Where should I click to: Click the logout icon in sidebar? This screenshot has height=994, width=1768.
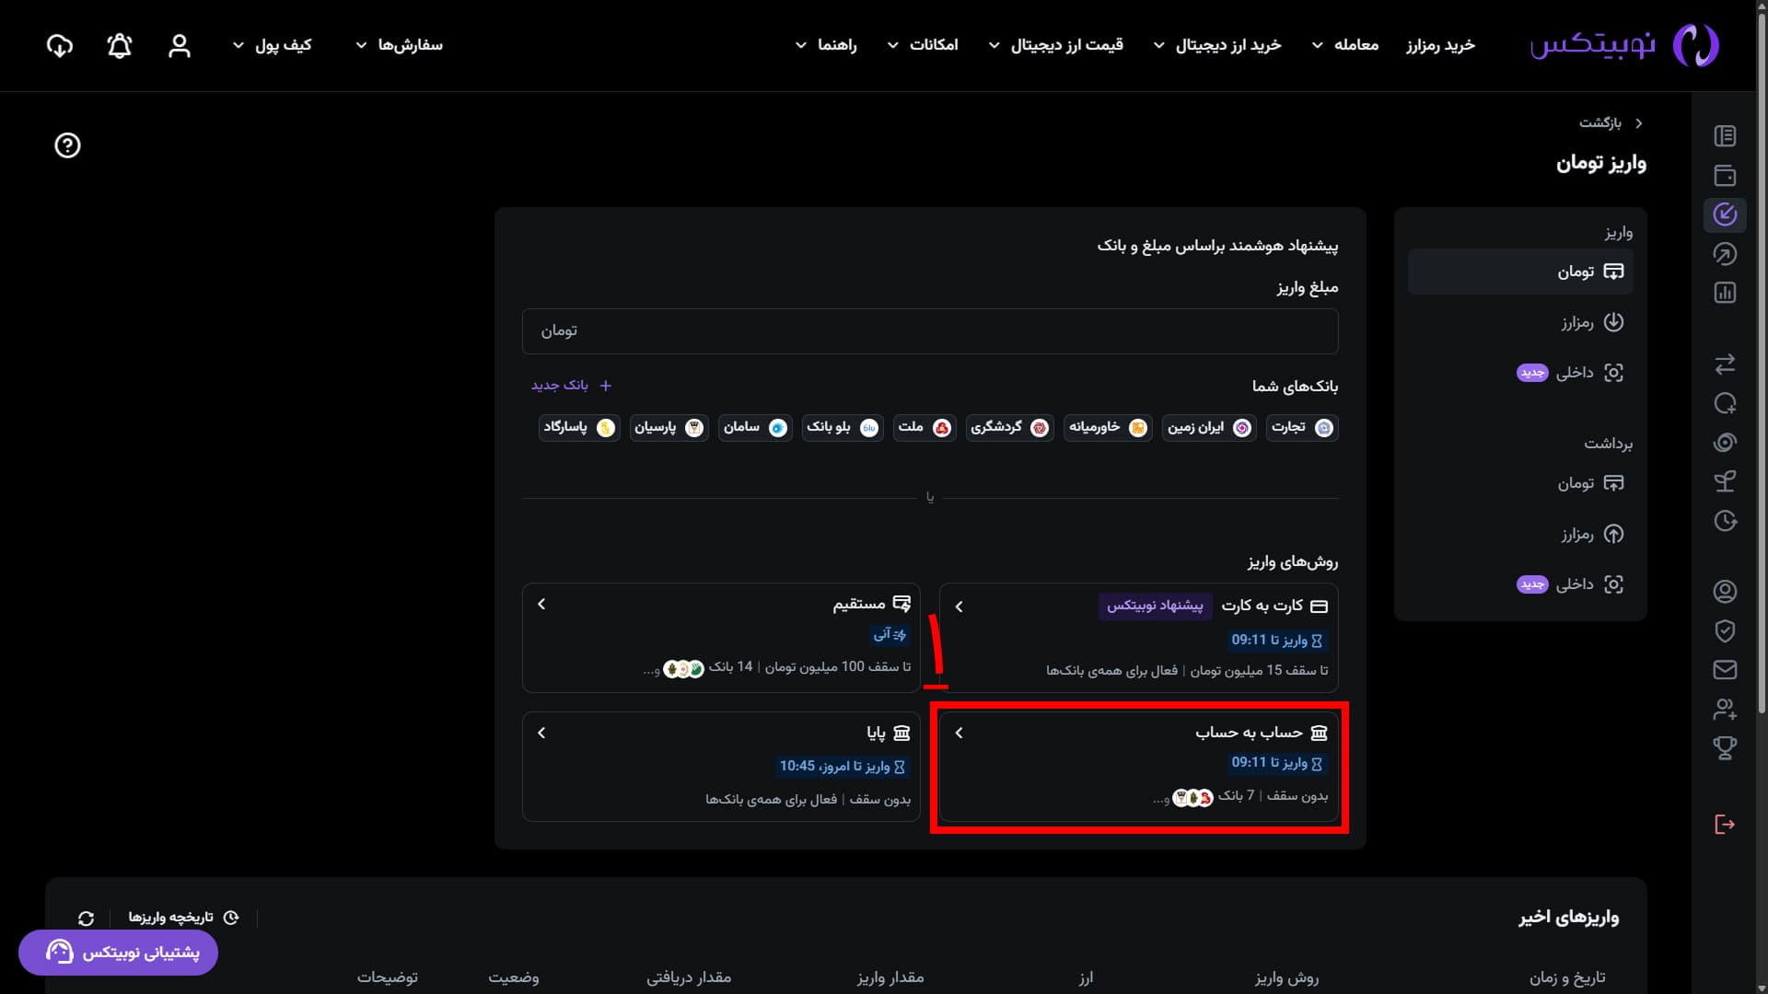1725,824
